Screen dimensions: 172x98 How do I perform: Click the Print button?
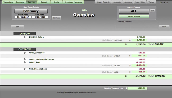[x=164, y=27]
